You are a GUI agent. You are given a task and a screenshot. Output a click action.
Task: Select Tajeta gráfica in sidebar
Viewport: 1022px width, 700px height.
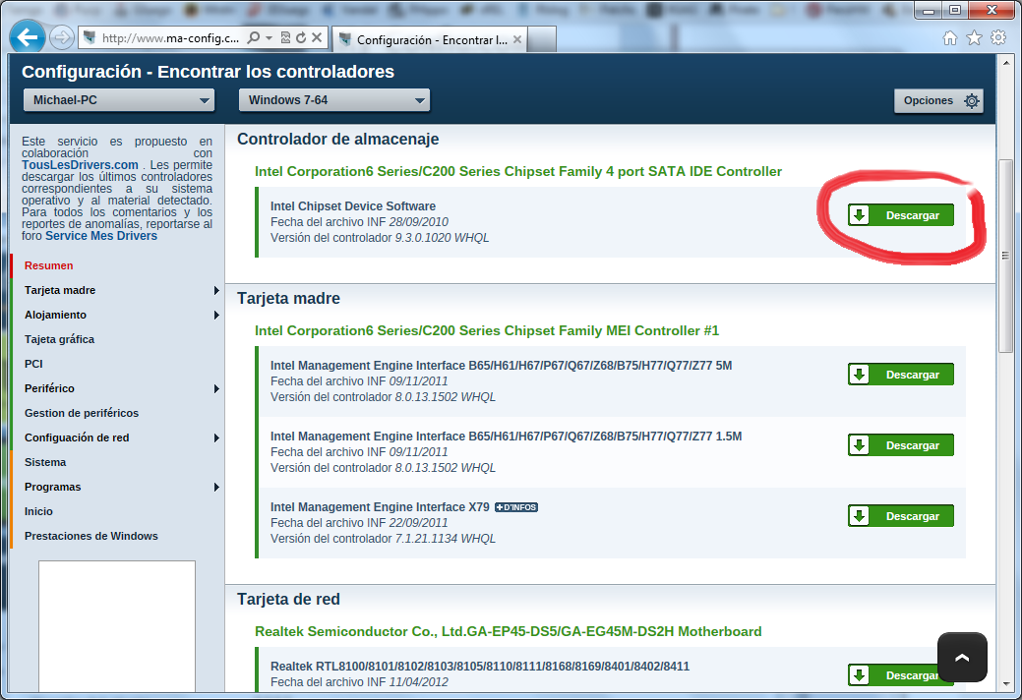(x=59, y=339)
